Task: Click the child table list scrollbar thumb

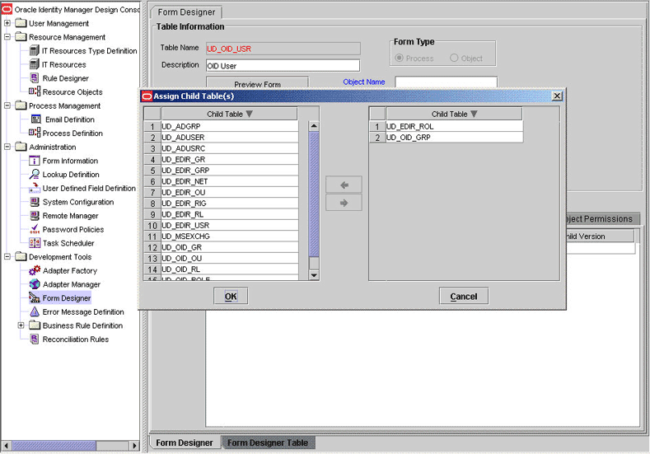Action: tap(314, 194)
